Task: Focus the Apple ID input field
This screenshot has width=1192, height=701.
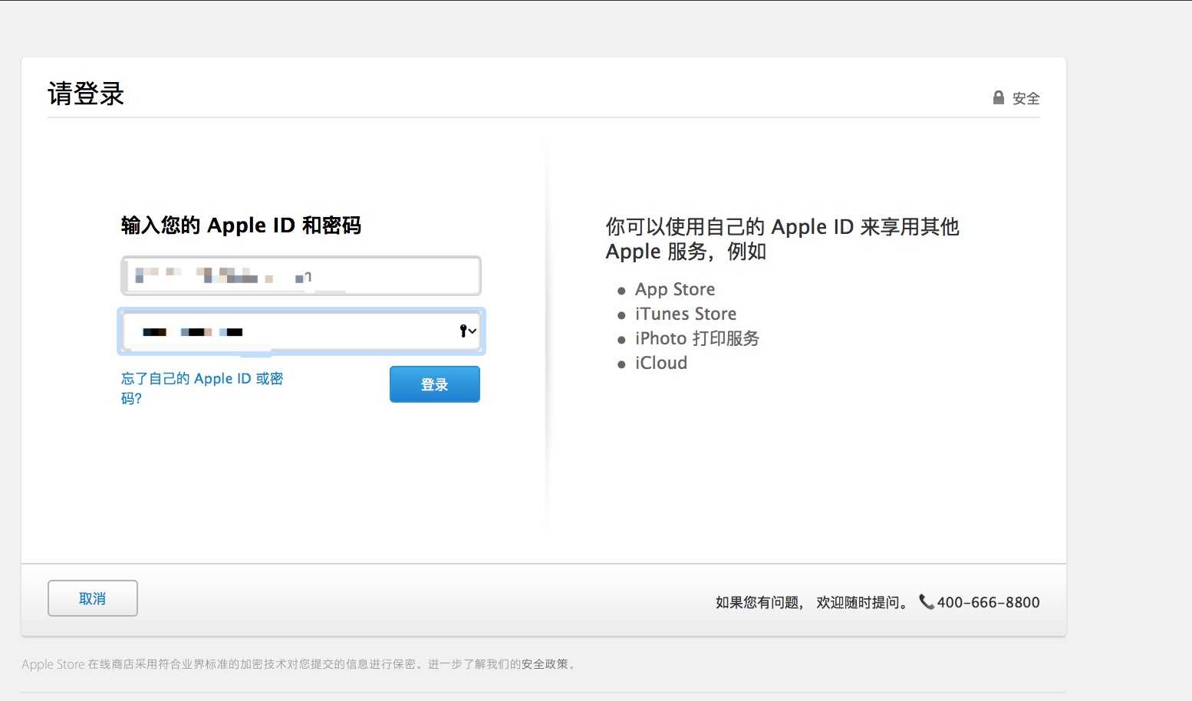Action: (301, 276)
